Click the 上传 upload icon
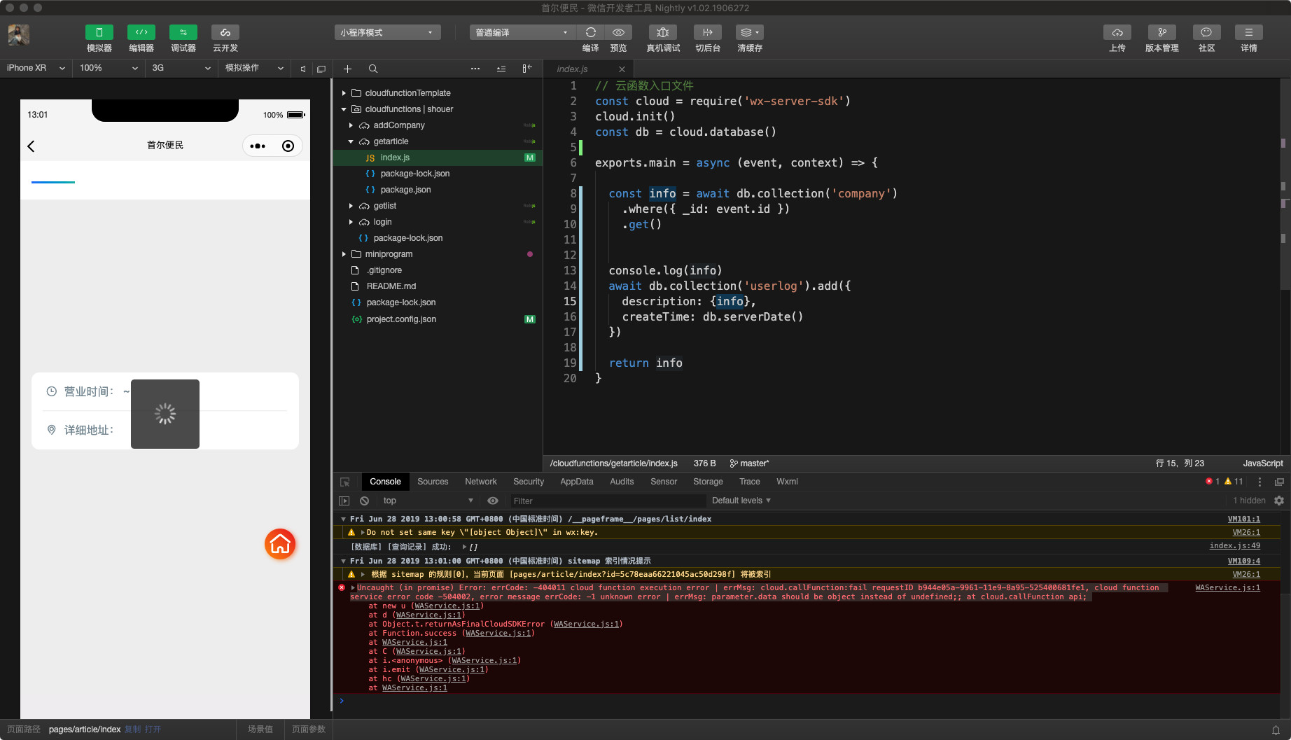 click(1117, 33)
